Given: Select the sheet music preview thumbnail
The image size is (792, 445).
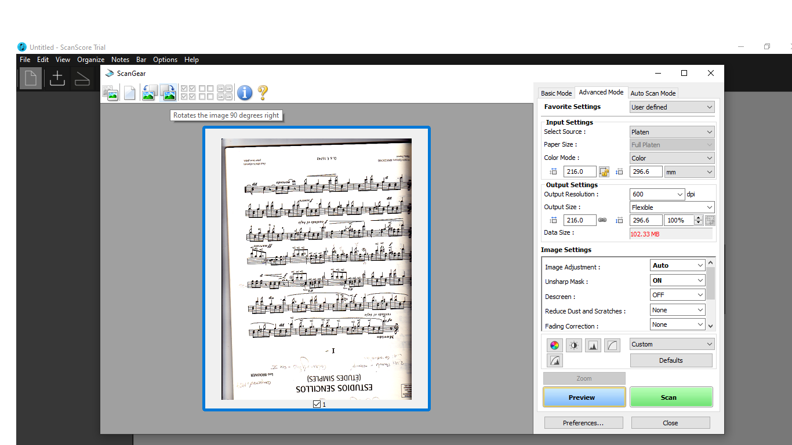Looking at the screenshot, I should pyautogui.click(x=317, y=269).
